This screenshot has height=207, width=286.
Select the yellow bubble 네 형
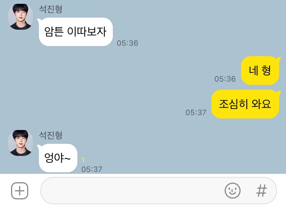[x=260, y=71]
